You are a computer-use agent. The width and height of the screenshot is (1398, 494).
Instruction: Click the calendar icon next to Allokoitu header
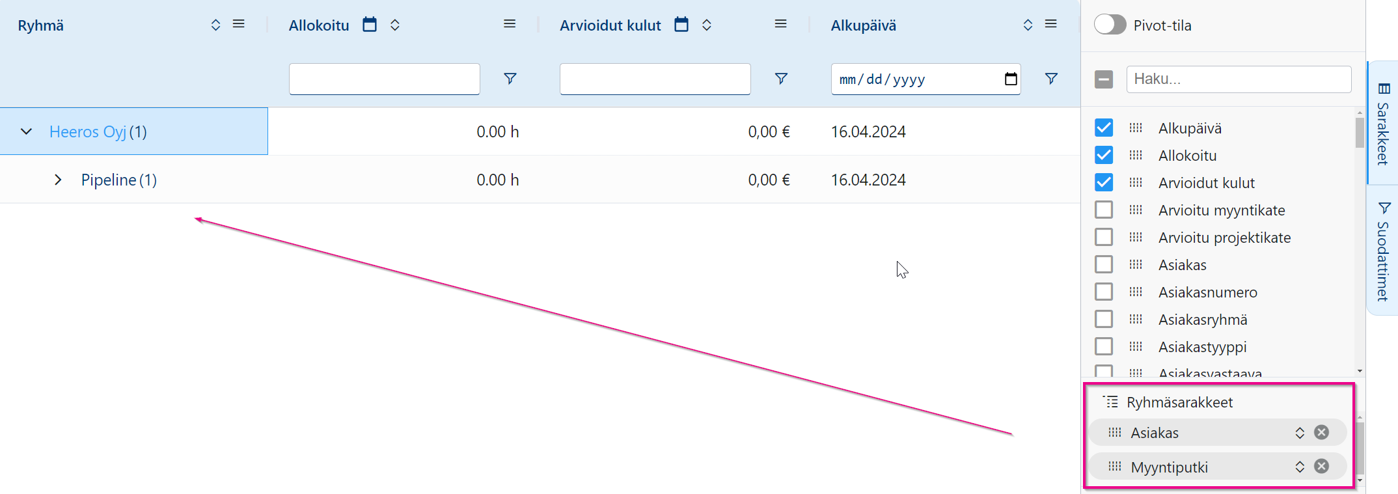click(370, 25)
